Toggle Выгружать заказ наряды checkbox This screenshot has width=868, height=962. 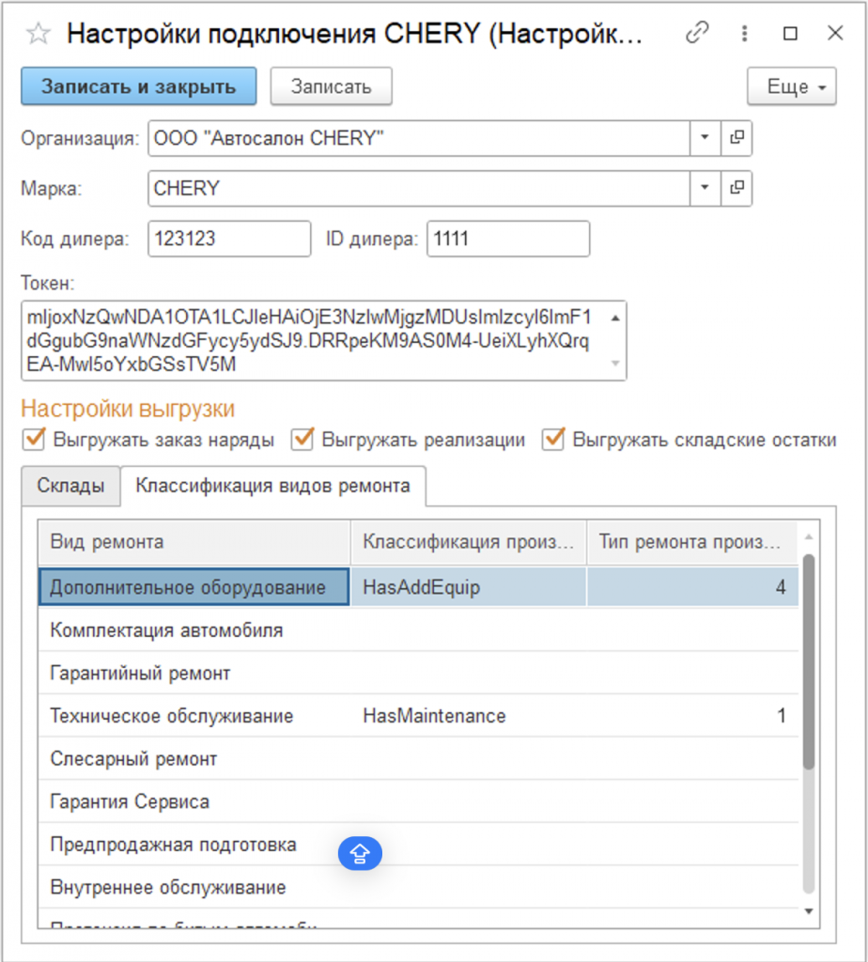[x=34, y=440]
